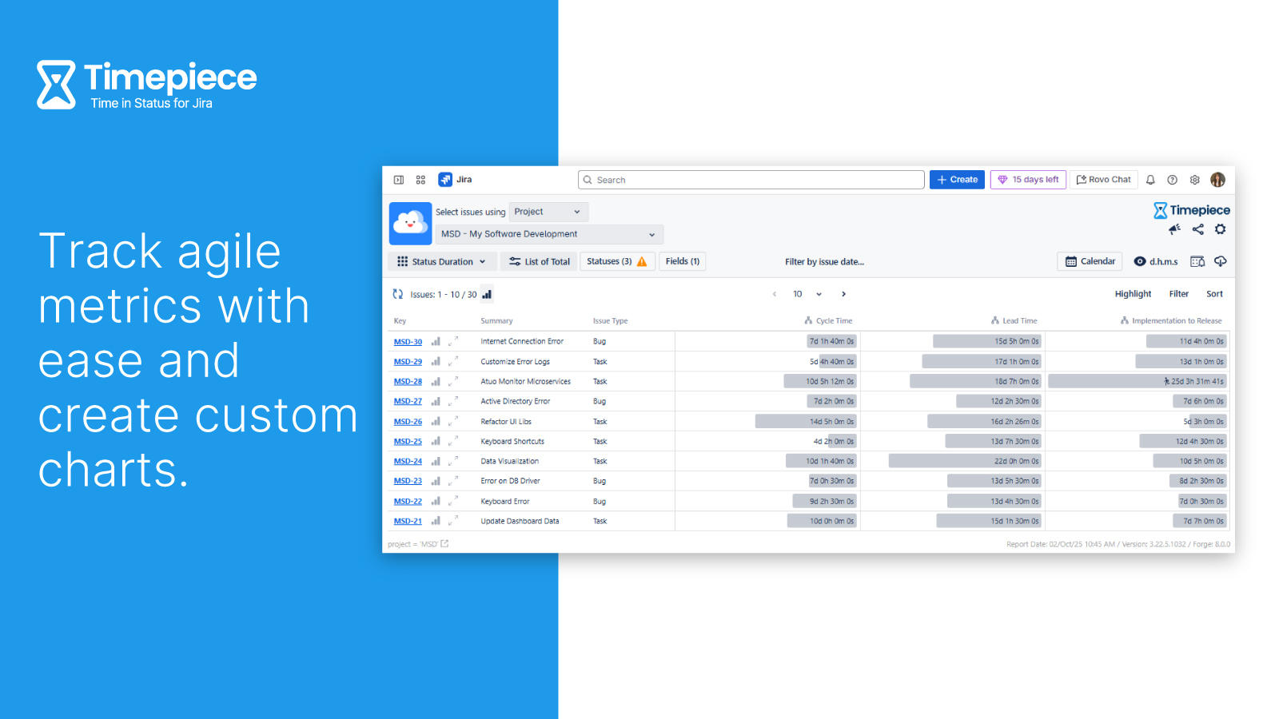
Task: Toggle the d.h.m.s time format eye
Action: coord(1156,261)
